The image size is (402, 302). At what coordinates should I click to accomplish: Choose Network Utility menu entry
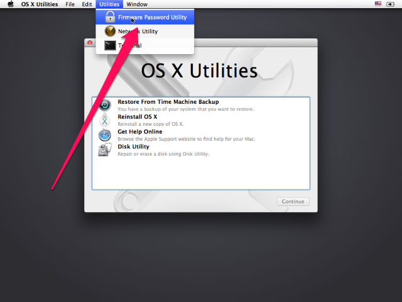point(145,31)
